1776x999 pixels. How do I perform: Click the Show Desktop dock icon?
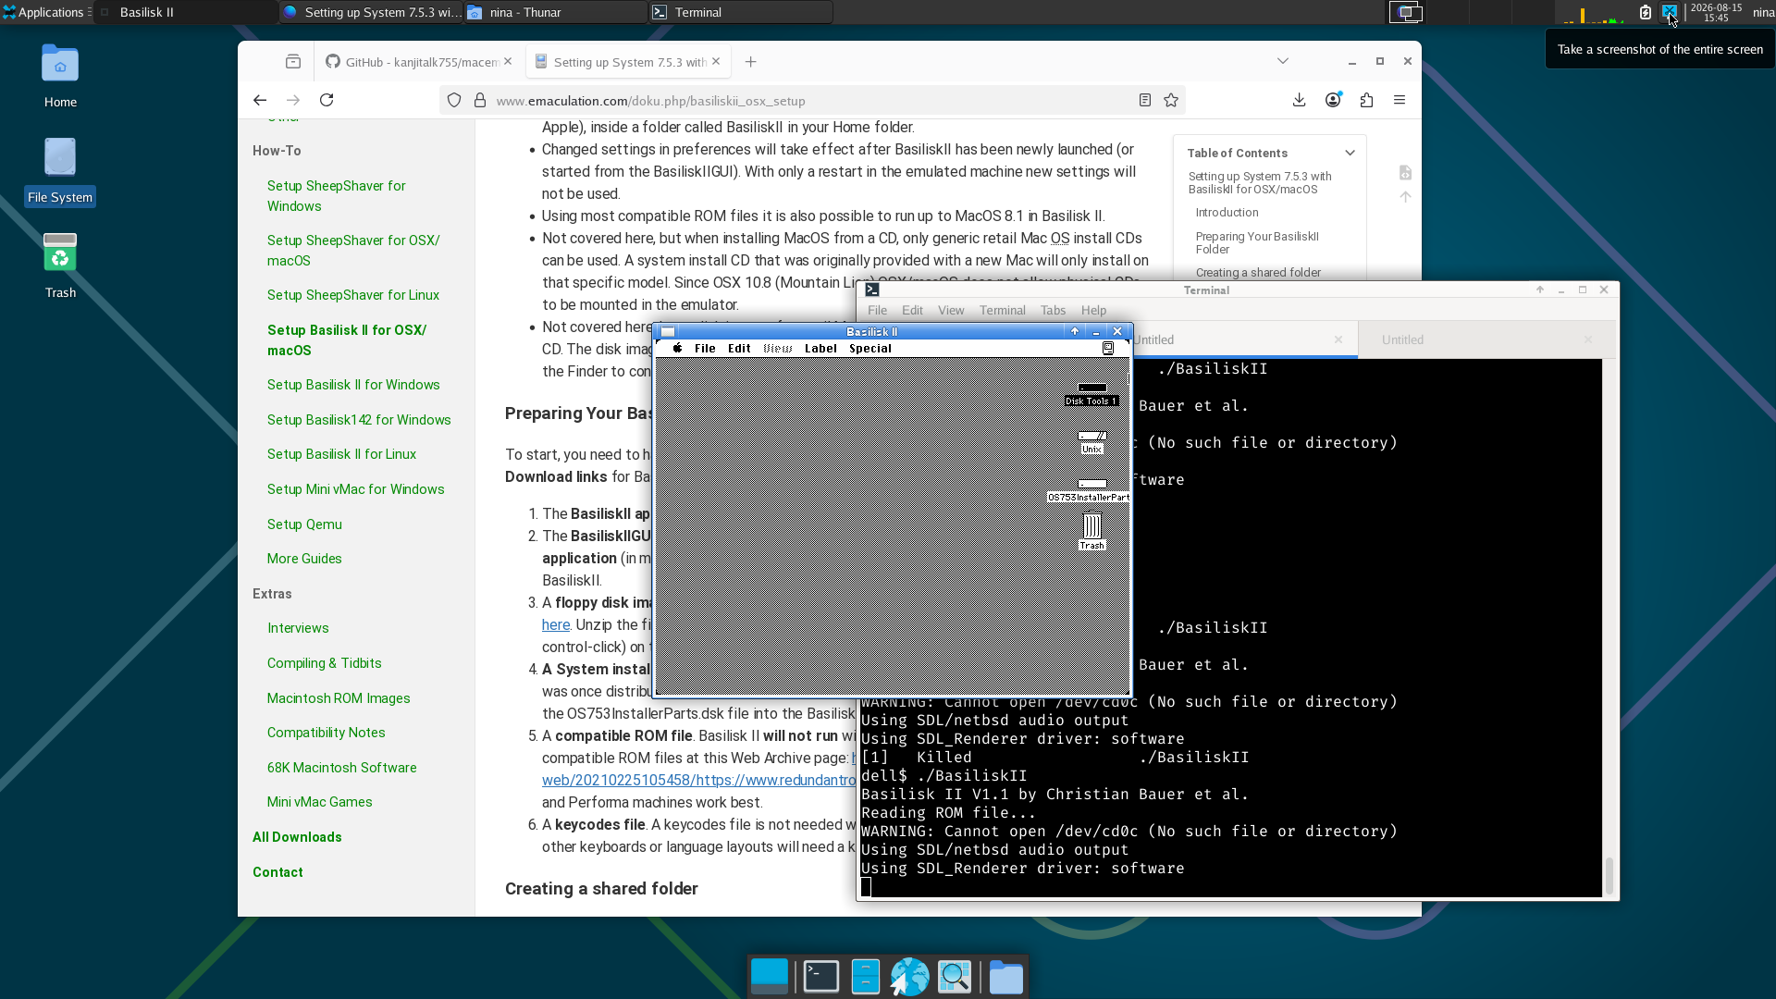(770, 977)
